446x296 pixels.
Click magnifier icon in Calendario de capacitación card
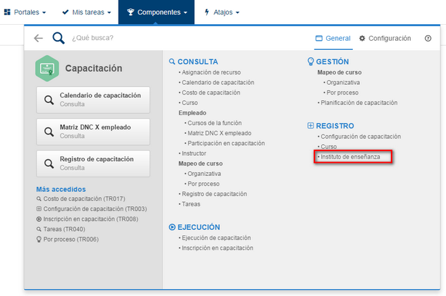[x=49, y=100]
